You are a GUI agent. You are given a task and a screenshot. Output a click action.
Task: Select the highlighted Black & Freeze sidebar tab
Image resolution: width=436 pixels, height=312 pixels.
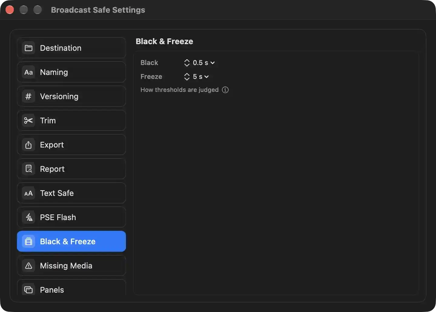point(71,241)
